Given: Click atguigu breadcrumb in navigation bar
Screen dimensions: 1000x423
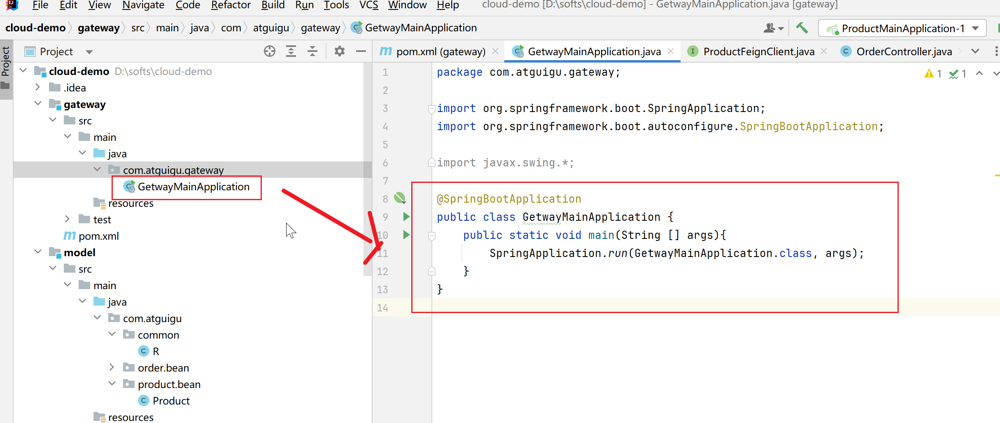Looking at the screenshot, I should pyautogui.click(x=271, y=28).
